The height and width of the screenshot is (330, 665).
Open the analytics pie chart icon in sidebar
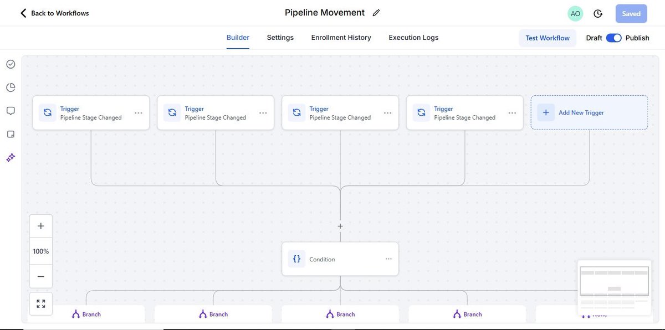tap(10, 86)
